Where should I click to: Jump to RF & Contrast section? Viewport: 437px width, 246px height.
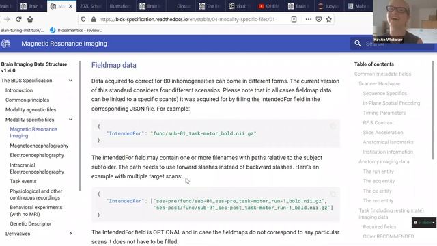pos(378,123)
